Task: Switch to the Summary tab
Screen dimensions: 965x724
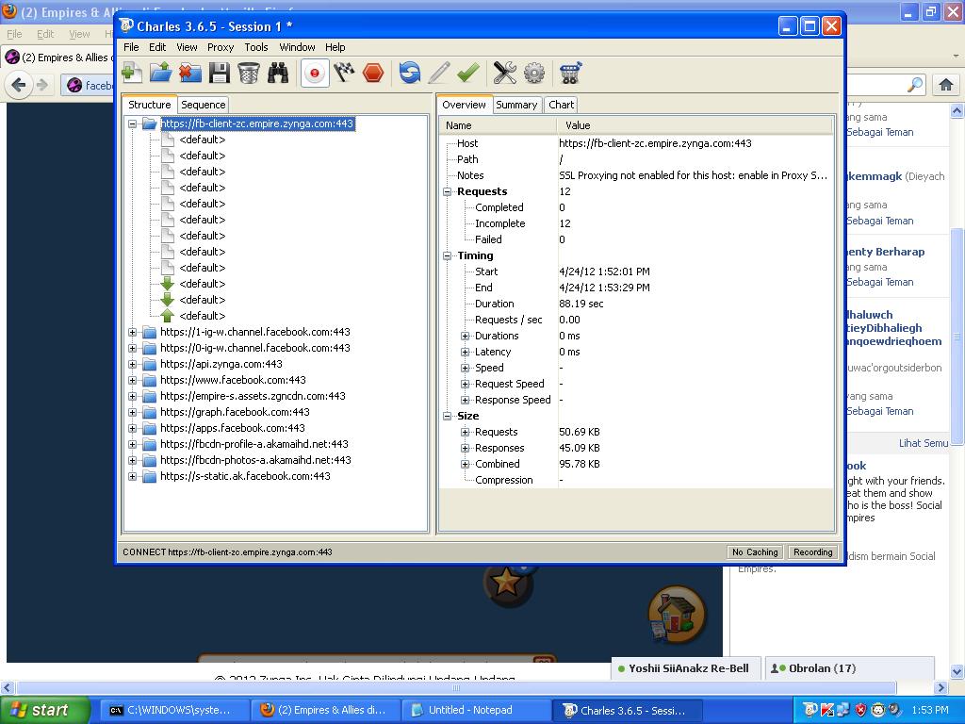Action: coord(516,105)
